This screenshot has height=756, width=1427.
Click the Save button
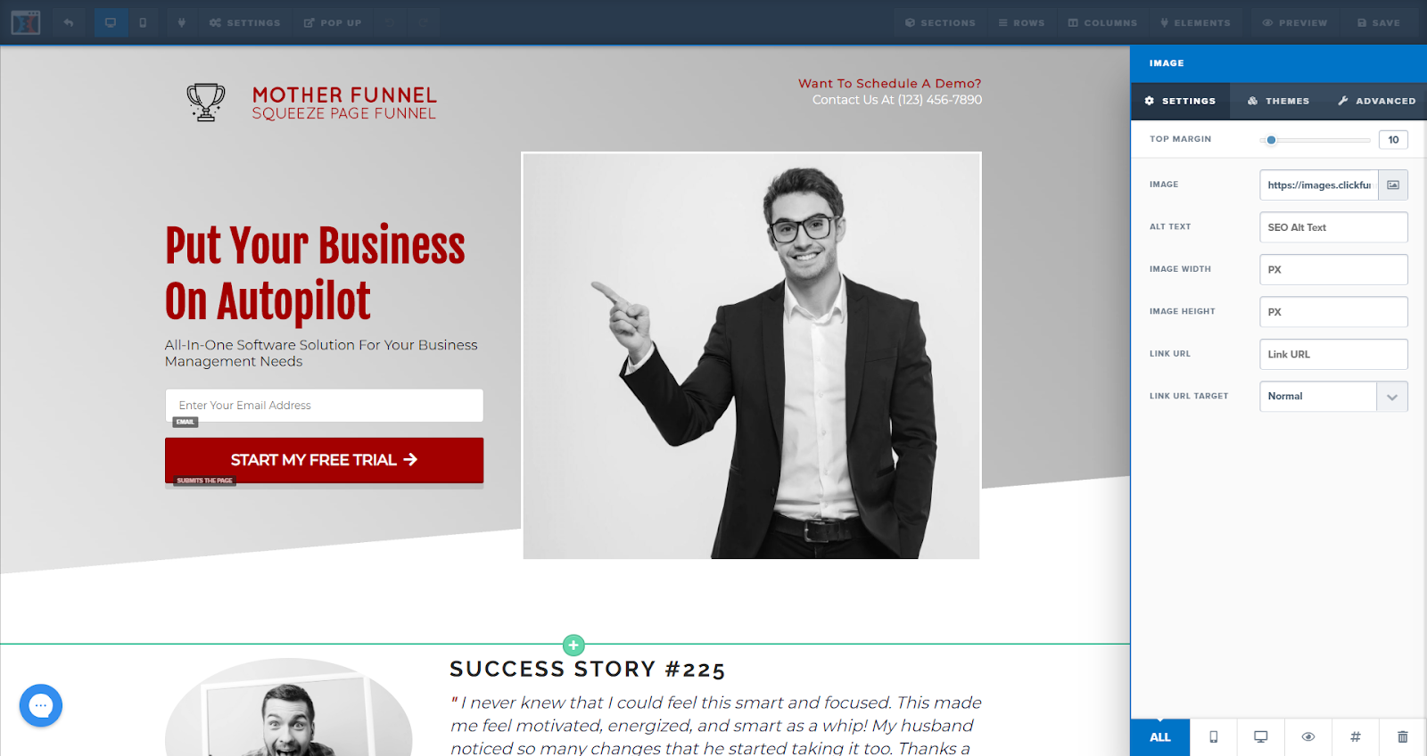[1379, 22]
